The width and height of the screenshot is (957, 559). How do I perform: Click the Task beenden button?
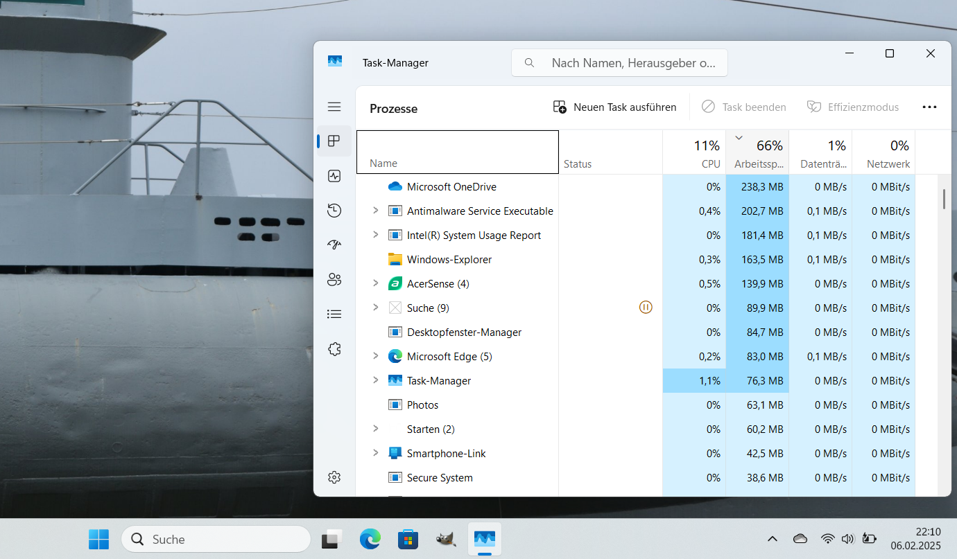tap(743, 107)
